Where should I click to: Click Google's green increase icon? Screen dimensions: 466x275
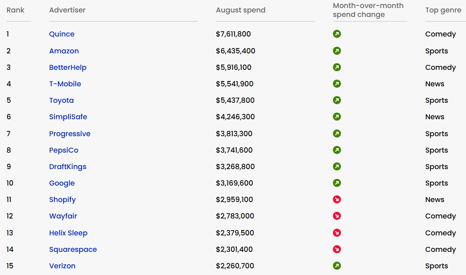coord(337,183)
